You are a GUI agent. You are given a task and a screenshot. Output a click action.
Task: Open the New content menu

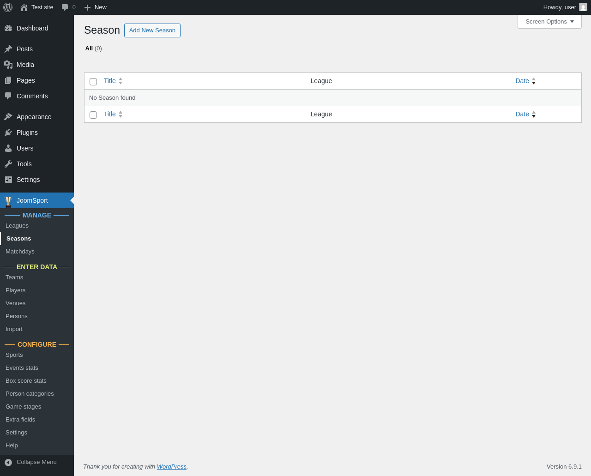95,7
